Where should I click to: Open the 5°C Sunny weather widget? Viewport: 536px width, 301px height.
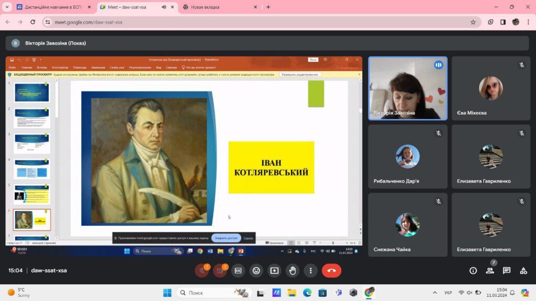click(19, 293)
